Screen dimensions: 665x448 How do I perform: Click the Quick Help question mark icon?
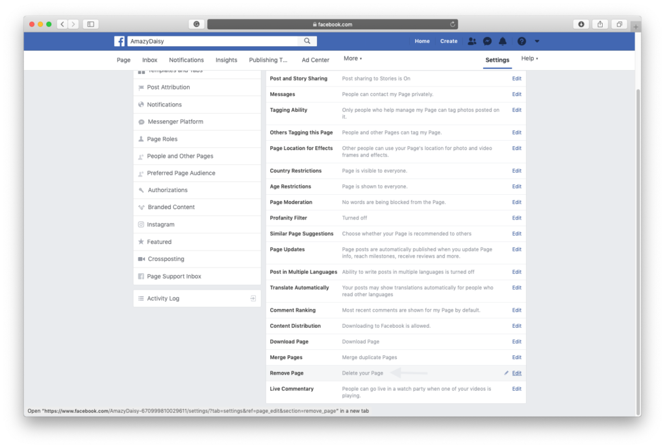tap(521, 41)
